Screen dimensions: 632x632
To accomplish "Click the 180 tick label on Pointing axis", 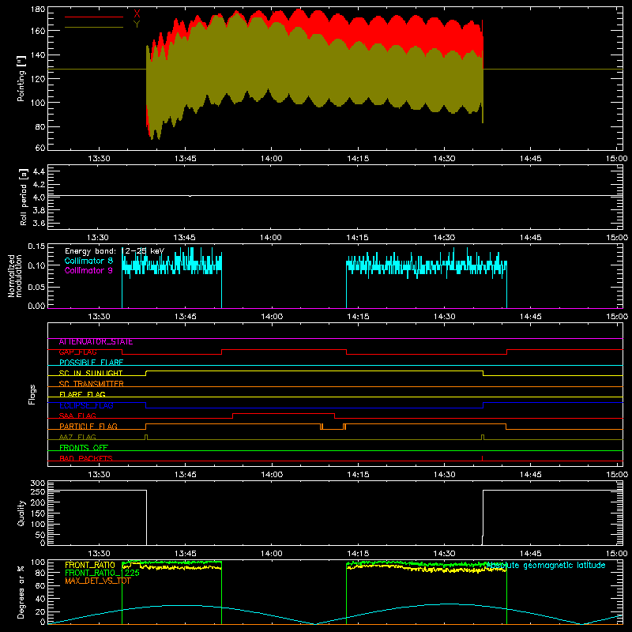I will [x=38, y=9].
